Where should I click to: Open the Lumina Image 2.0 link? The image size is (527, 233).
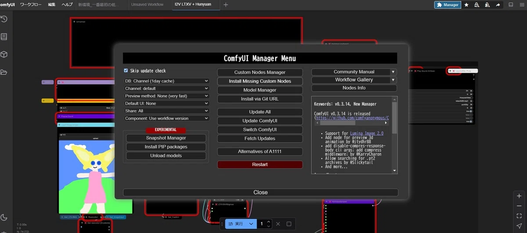point(367,133)
